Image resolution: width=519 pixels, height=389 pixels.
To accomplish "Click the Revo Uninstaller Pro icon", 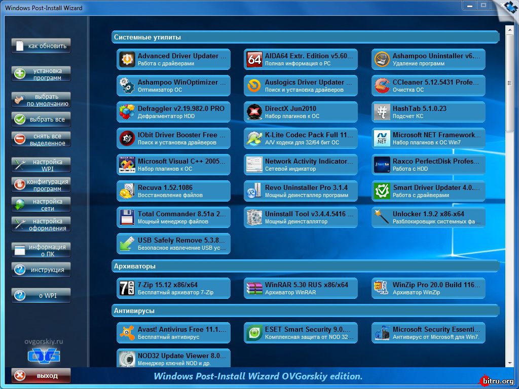I will pos(254,191).
